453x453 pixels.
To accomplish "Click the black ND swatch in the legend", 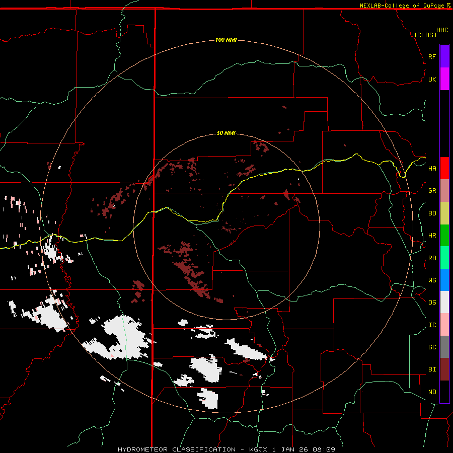I will 444,392.
